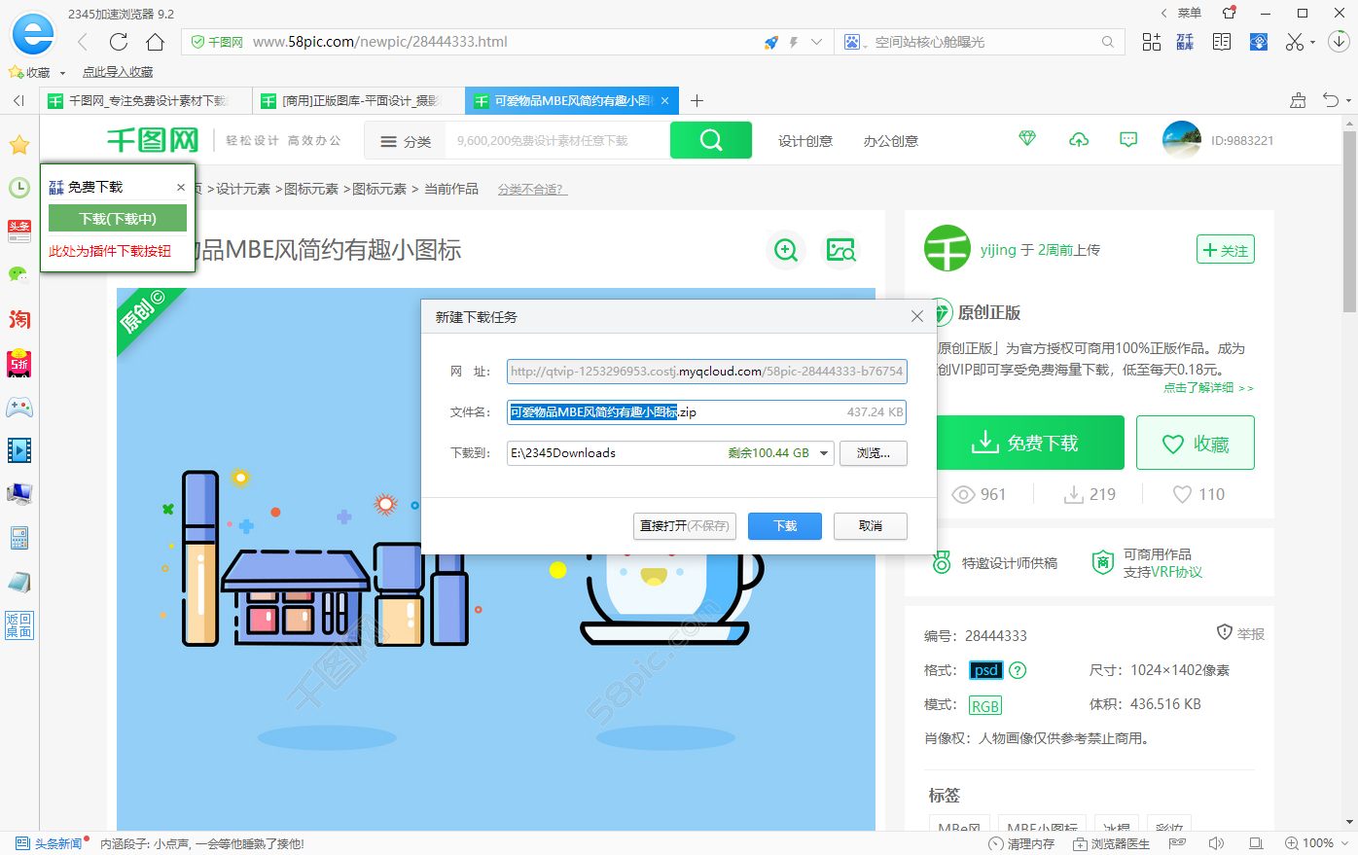Click the cloud upload icon beside the avatar
The width and height of the screenshot is (1358, 855).
click(x=1078, y=139)
